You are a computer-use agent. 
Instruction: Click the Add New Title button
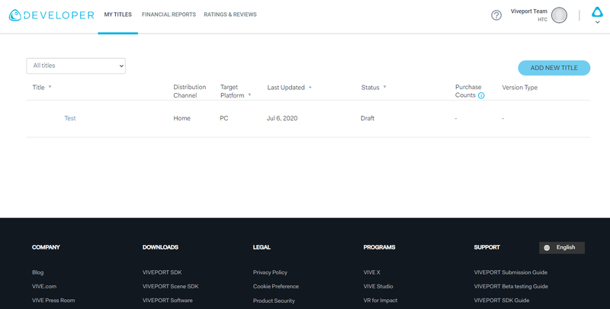point(554,68)
